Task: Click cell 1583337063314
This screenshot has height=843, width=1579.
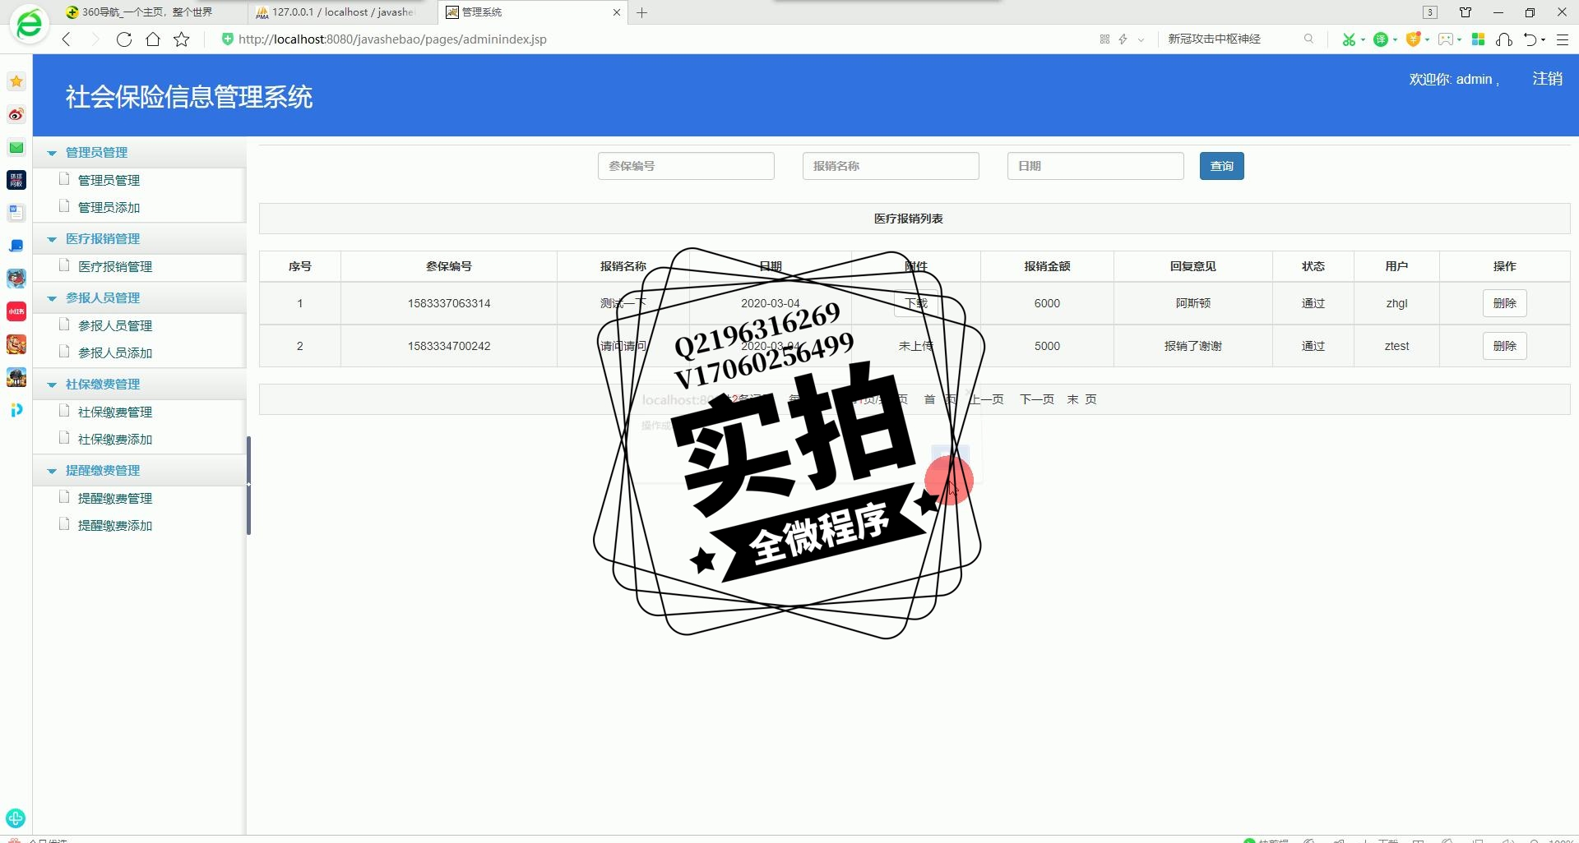Action: point(449,303)
